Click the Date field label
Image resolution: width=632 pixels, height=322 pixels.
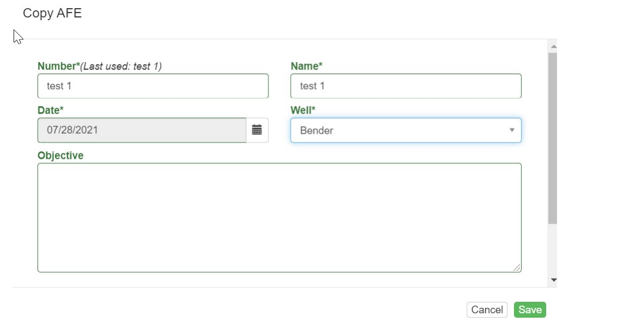pos(51,110)
